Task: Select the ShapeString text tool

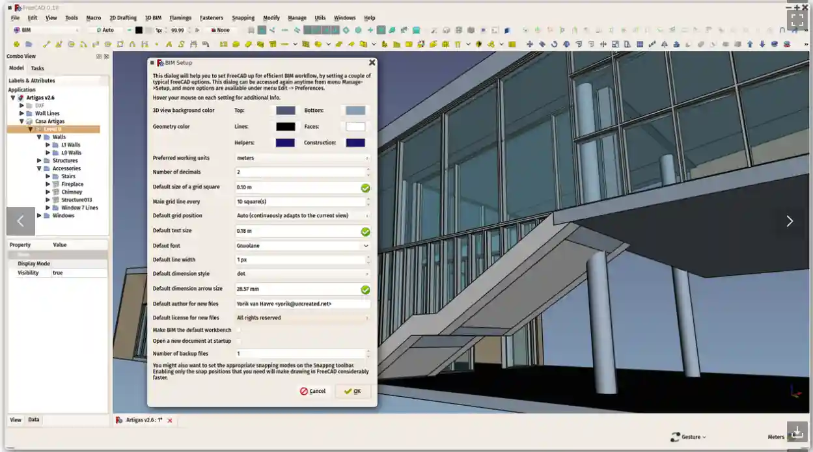Action: (x=181, y=44)
